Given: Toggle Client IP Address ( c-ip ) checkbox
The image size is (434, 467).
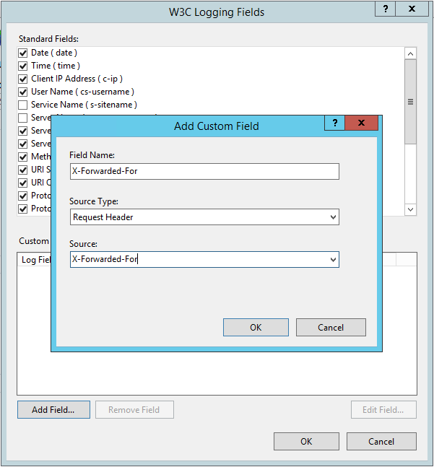Looking at the screenshot, I should point(23,79).
